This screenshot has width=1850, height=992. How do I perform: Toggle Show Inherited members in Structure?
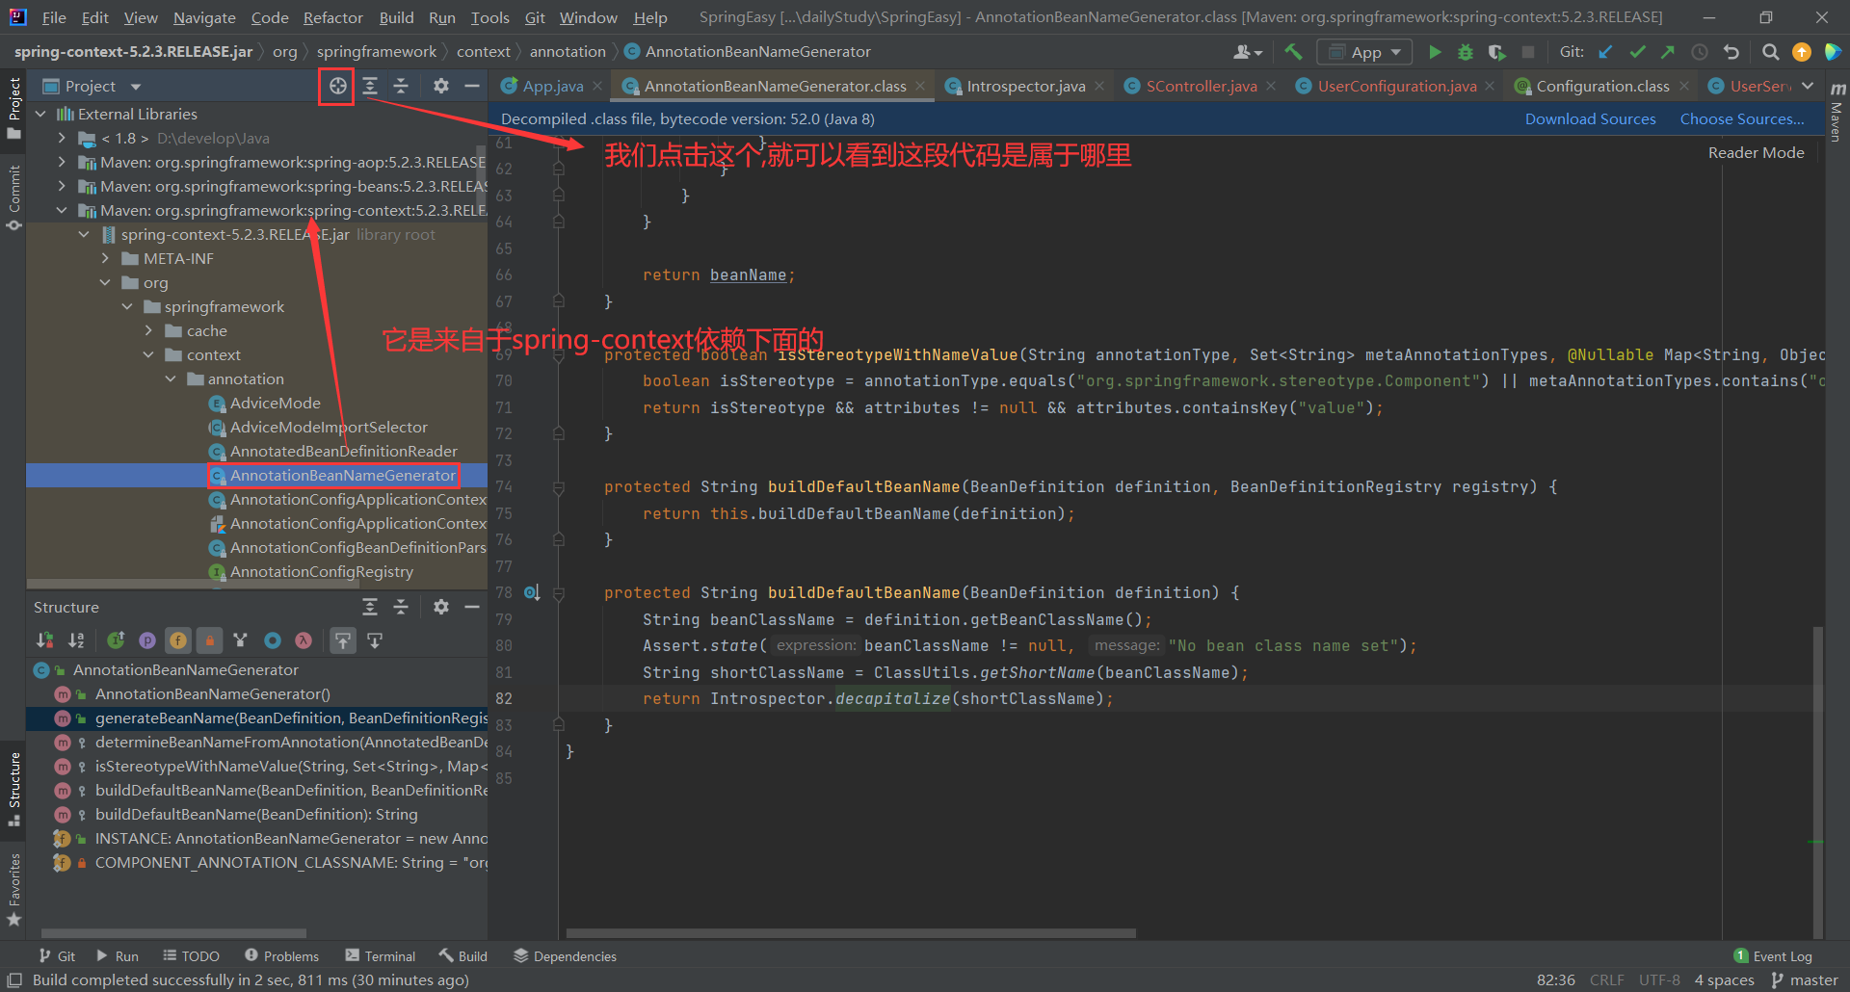coord(116,640)
